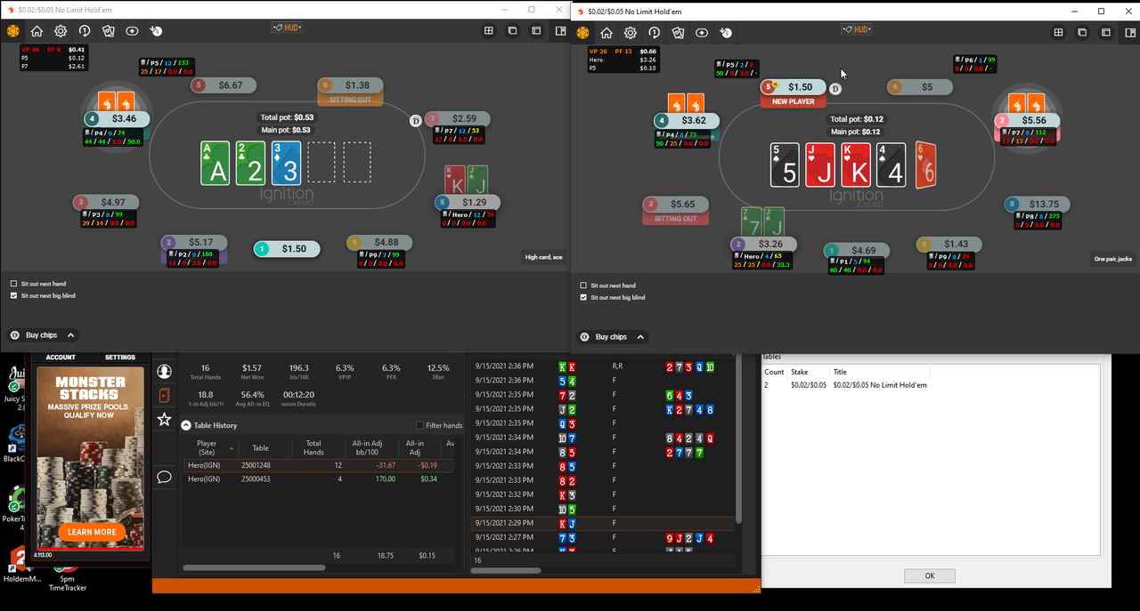Expand Buy chips chevron in right table

pyautogui.click(x=641, y=337)
